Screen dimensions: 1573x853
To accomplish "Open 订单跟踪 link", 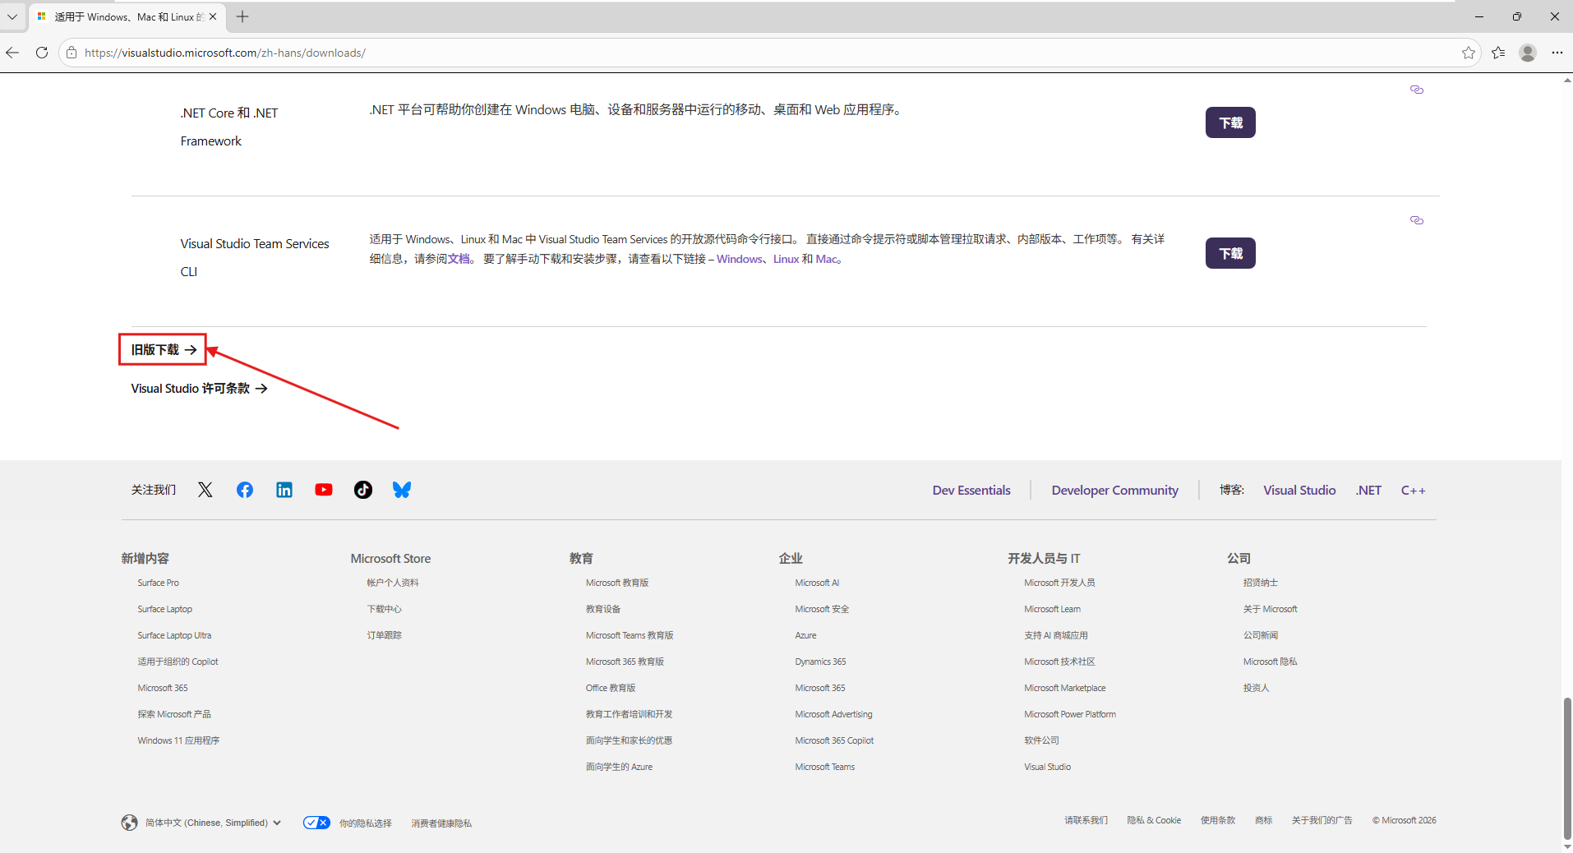I will coord(384,635).
